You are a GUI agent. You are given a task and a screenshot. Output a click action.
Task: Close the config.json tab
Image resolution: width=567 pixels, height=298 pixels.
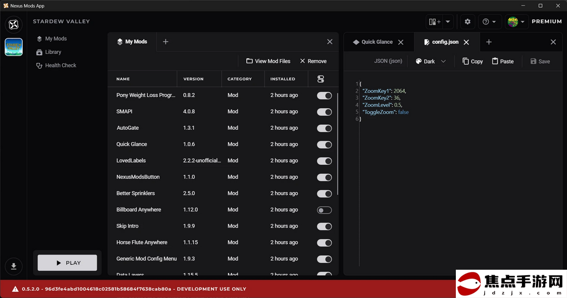click(x=466, y=42)
